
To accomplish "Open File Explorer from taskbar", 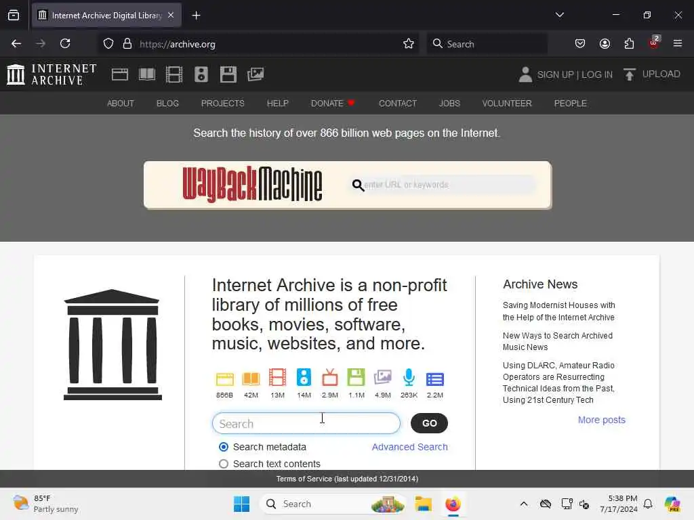I will coord(423,504).
